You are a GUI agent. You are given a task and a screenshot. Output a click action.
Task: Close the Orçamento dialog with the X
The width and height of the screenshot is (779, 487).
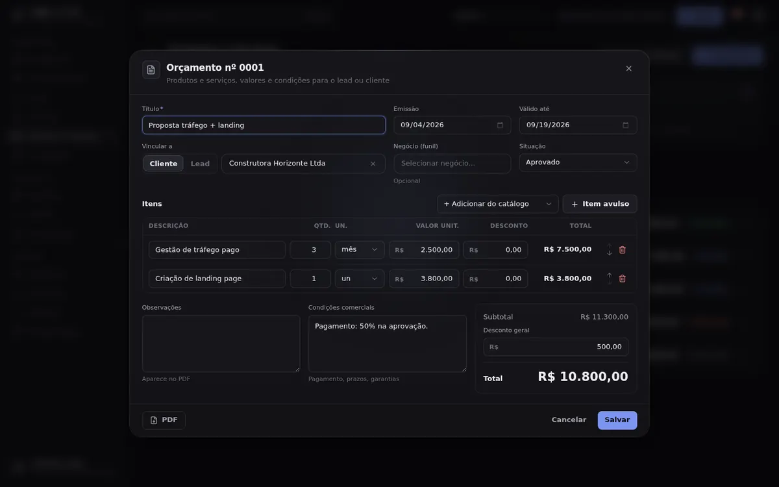[628, 68]
